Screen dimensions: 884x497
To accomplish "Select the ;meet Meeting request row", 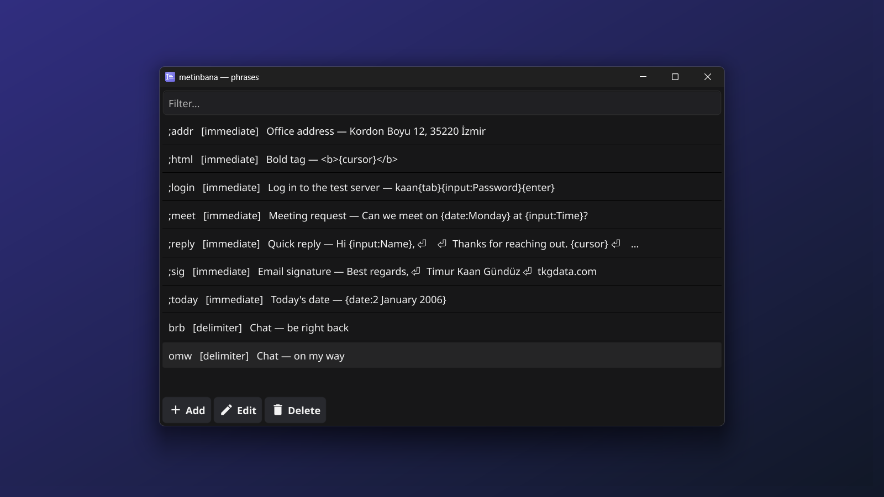I will [x=442, y=215].
